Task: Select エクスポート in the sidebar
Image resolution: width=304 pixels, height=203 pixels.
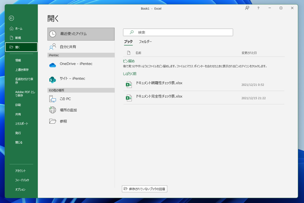Action: coord(22,124)
